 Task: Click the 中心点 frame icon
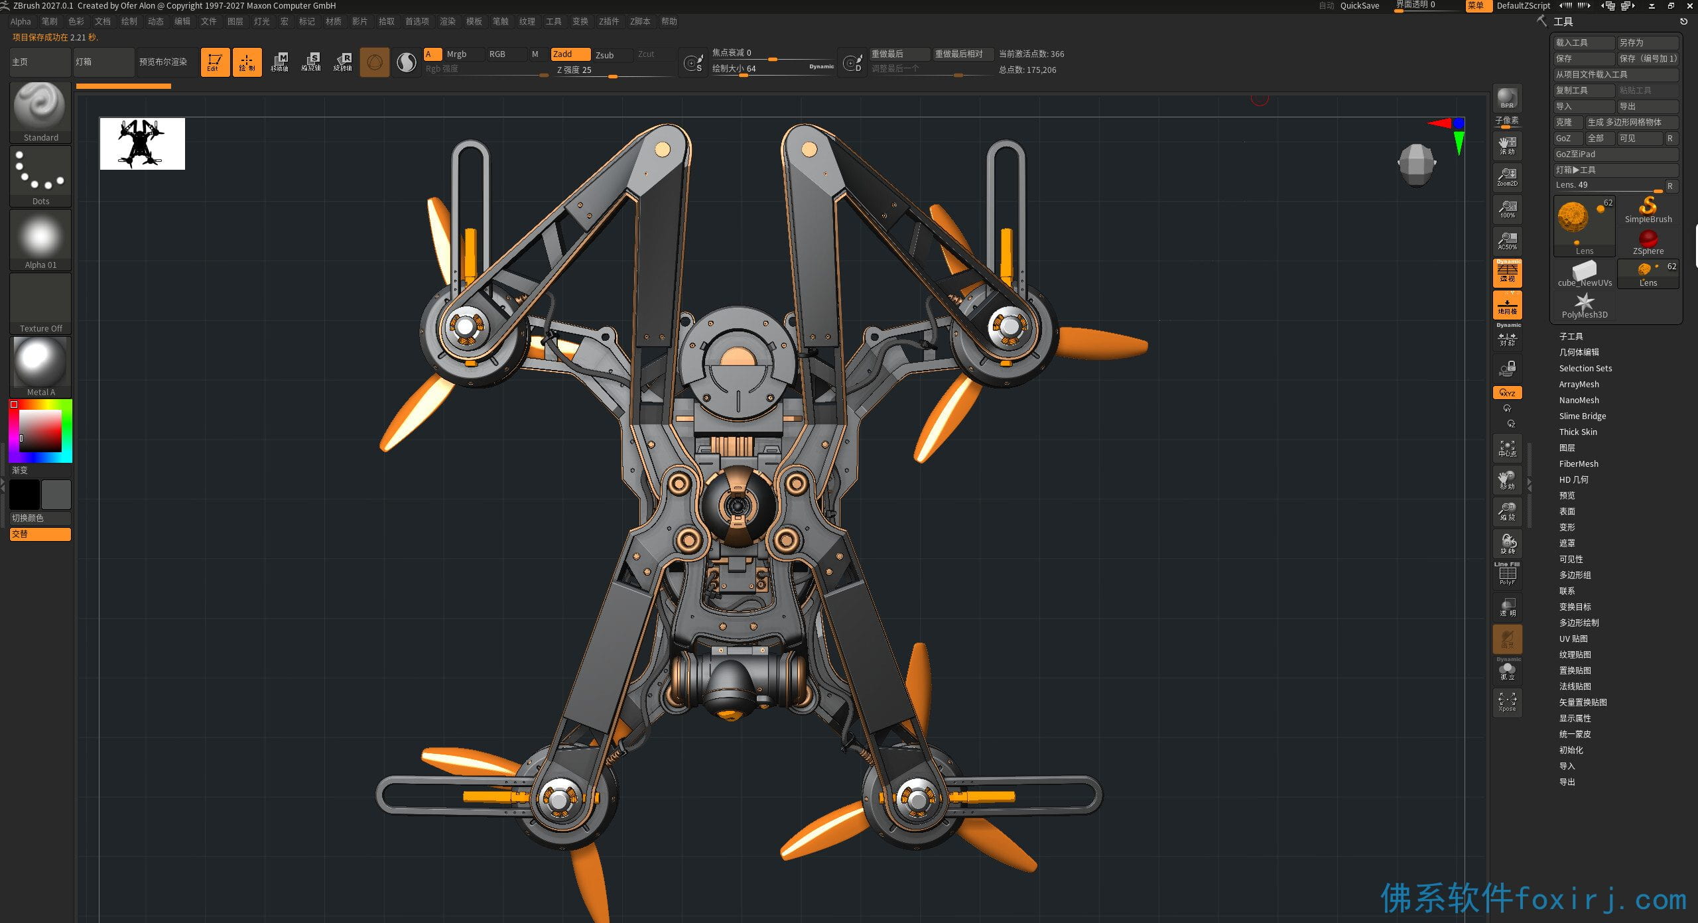click(x=1507, y=448)
